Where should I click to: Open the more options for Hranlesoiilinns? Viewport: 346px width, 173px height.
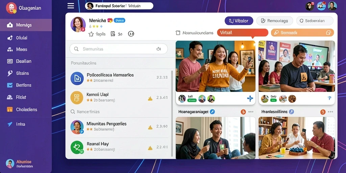coord(330,112)
